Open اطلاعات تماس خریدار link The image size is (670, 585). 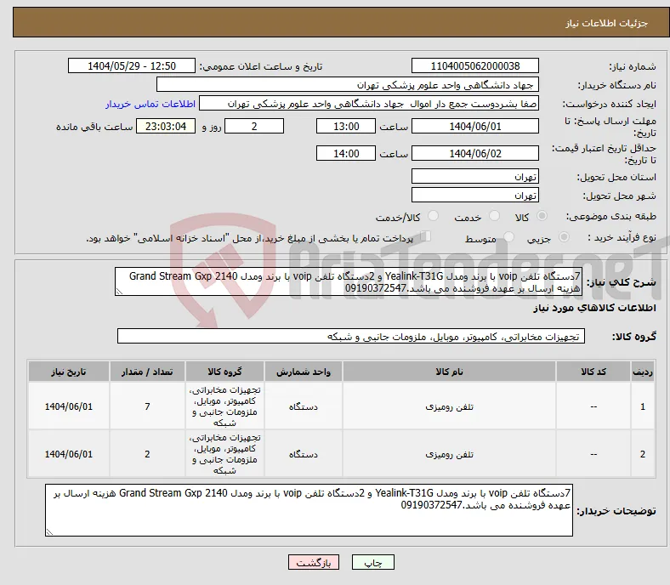point(150,104)
